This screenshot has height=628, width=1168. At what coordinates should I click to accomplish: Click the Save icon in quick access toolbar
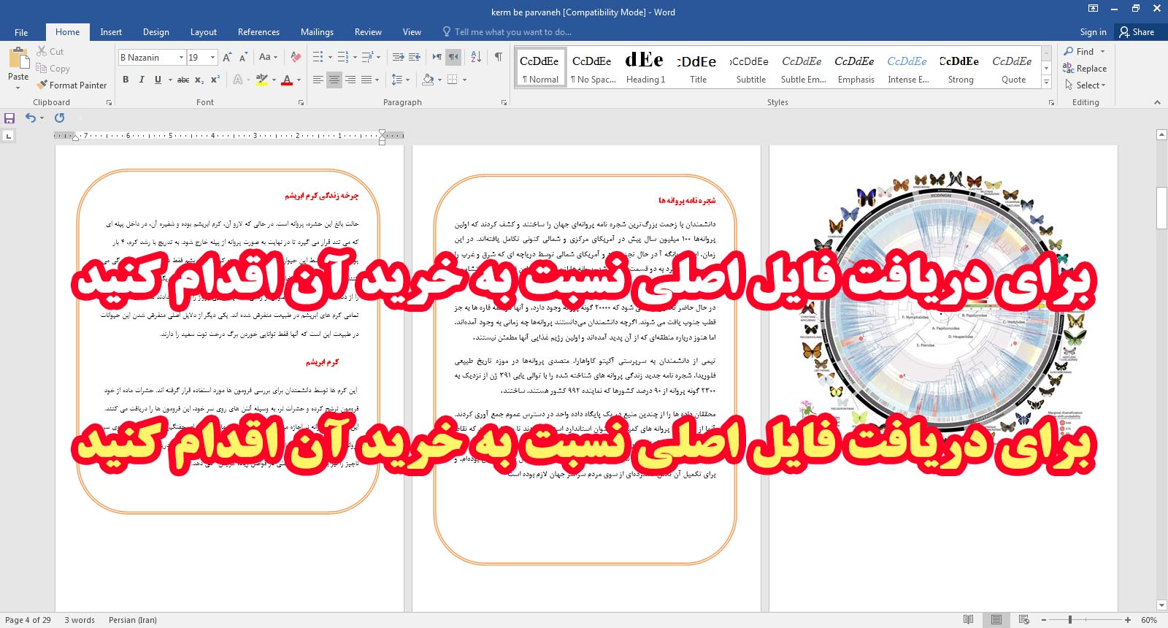click(9, 118)
